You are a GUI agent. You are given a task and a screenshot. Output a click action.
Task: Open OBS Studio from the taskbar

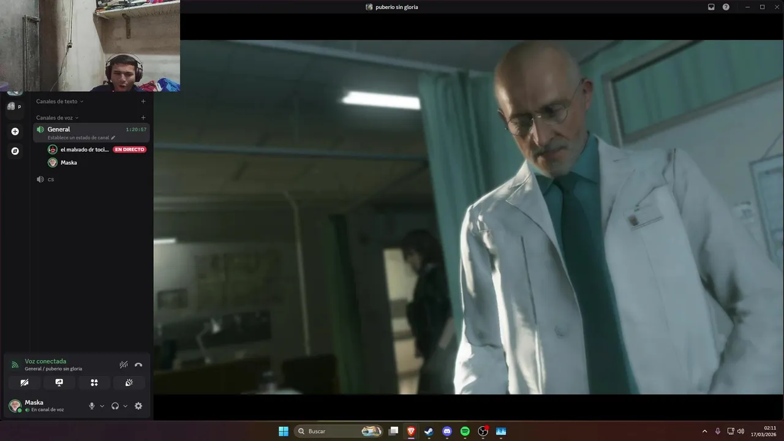coord(483,431)
